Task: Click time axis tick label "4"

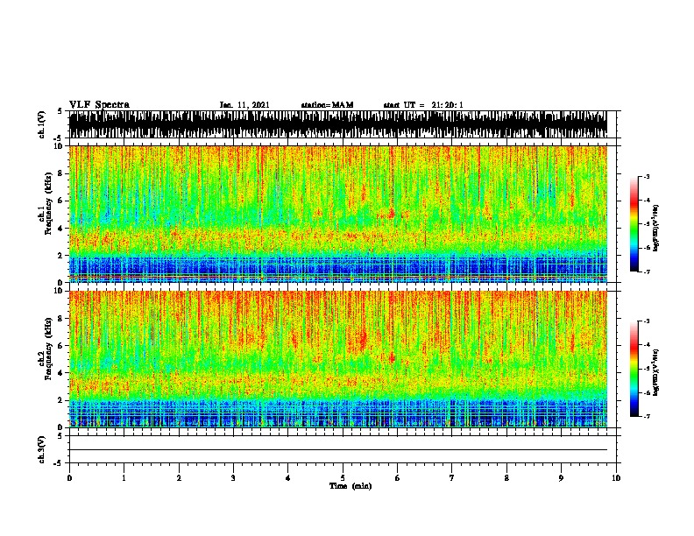Action: 287,478
